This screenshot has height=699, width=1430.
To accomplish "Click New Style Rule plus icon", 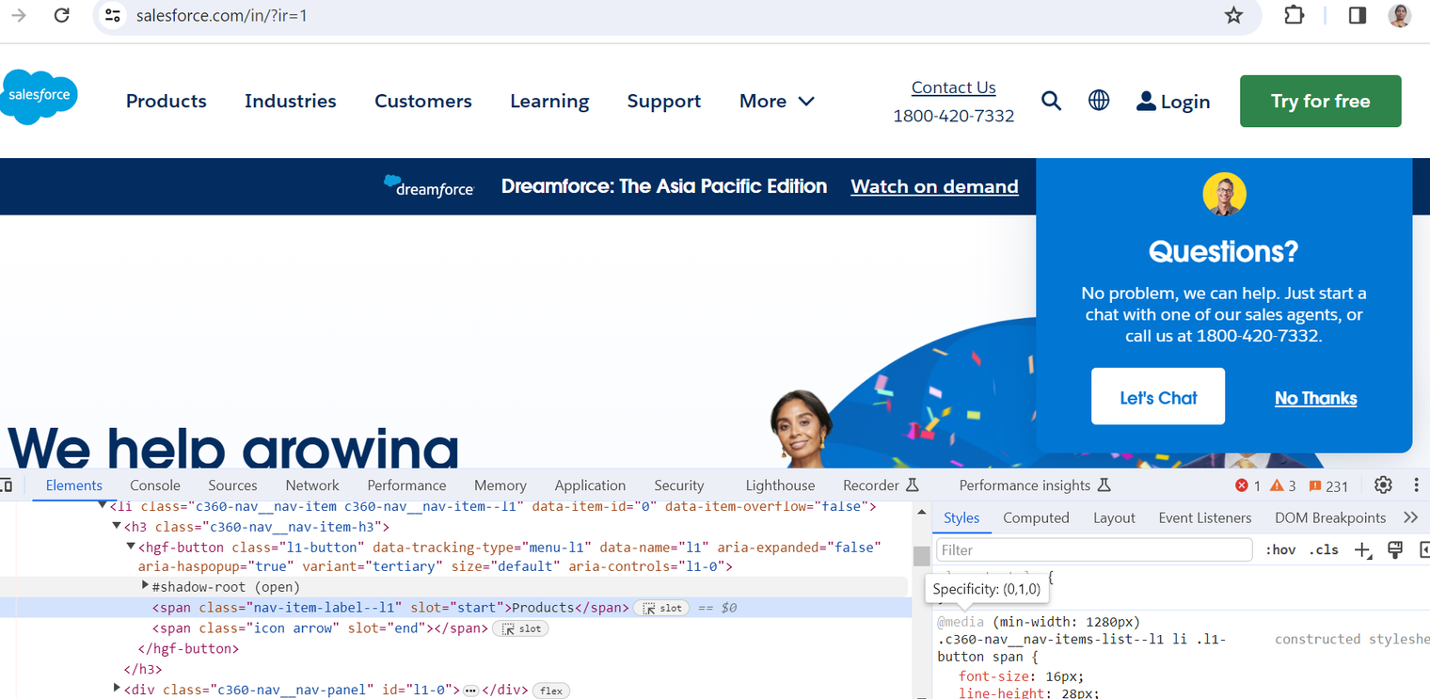I will click(x=1362, y=550).
